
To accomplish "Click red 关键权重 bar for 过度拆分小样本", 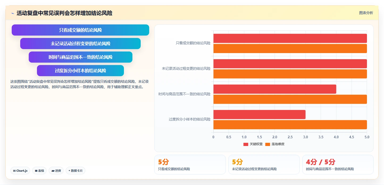I will click(259, 114).
